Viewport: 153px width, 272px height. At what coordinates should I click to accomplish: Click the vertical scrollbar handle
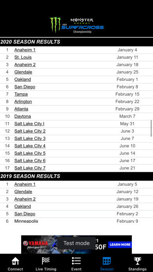pos(151,128)
